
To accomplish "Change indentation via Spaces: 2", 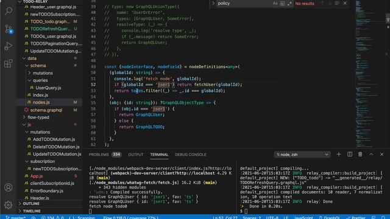I will [x=252, y=217].
